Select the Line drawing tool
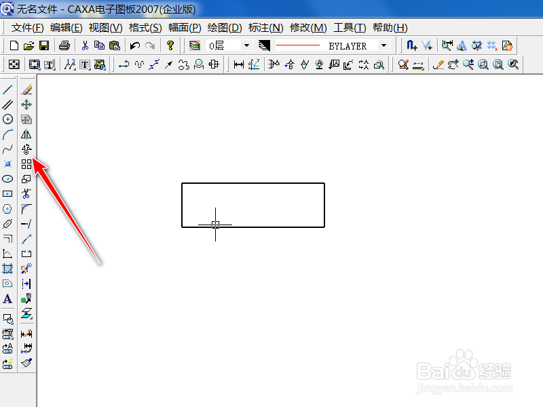 [7, 90]
